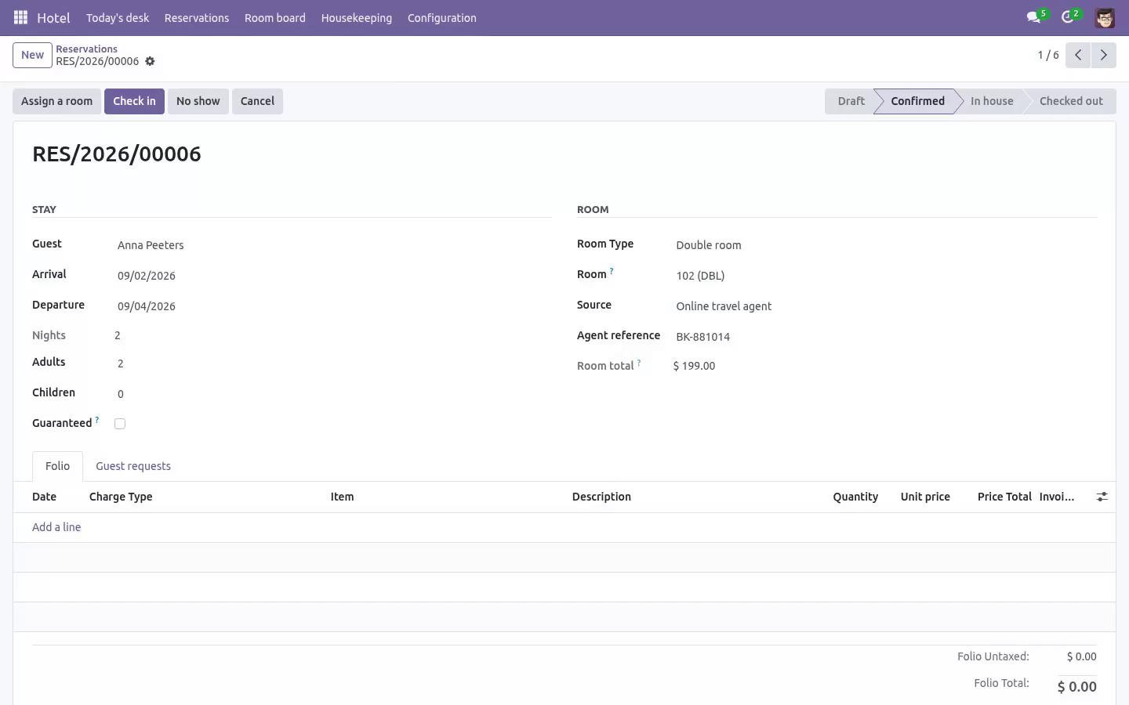The width and height of the screenshot is (1129, 705).
Task: Click the No show button
Action: click(x=198, y=101)
